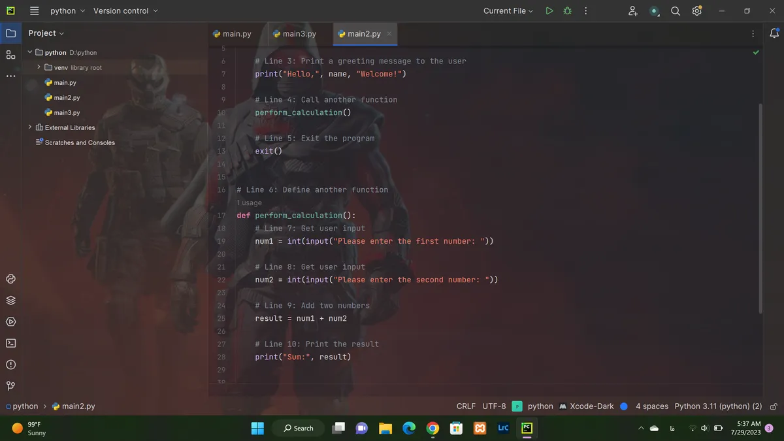The width and height of the screenshot is (784, 441).
Task: Switch to the main.py editor tab
Action: pyautogui.click(x=232, y=34)
